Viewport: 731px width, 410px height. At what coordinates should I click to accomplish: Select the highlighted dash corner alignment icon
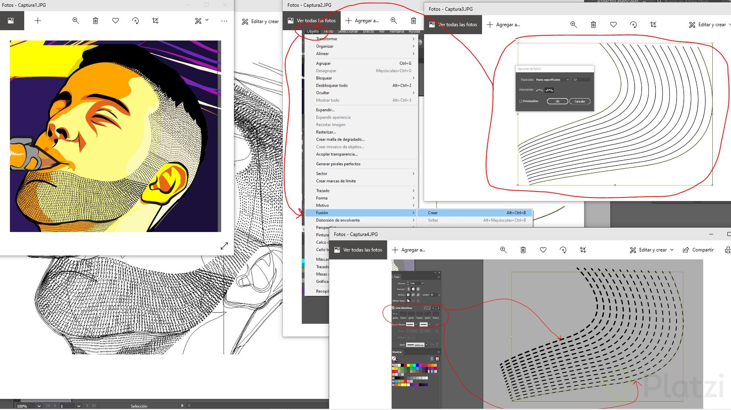point(436,308)
